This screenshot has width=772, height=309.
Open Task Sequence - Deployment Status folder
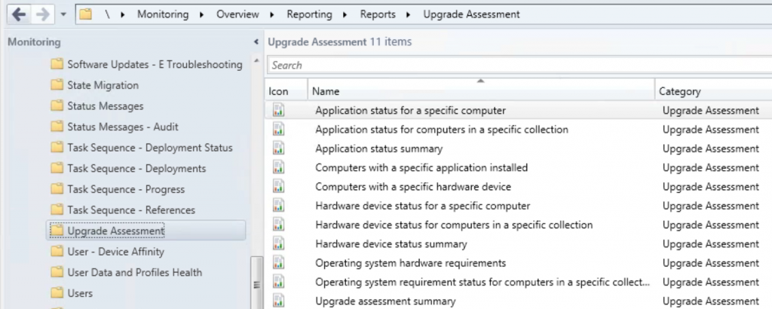[141, 148]
